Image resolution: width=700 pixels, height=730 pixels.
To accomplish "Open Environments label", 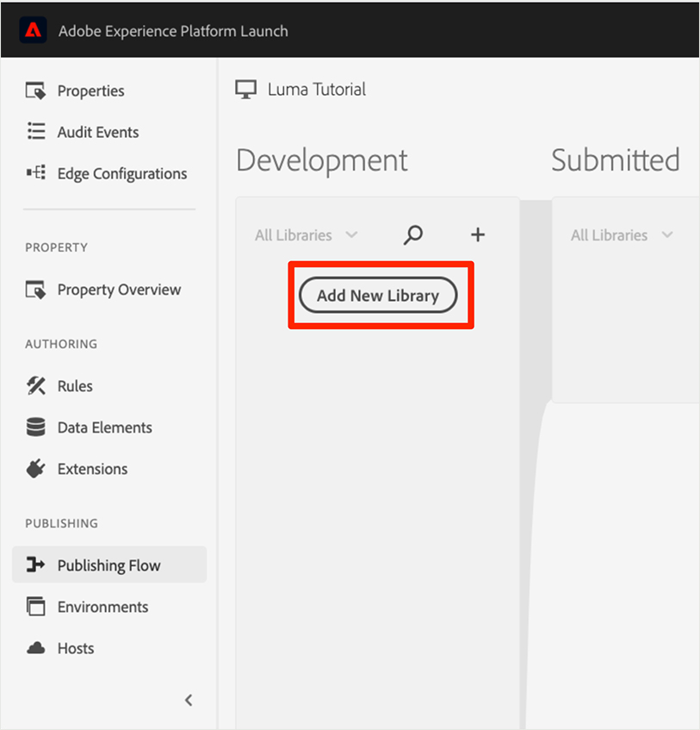I will tap(102, 607).
